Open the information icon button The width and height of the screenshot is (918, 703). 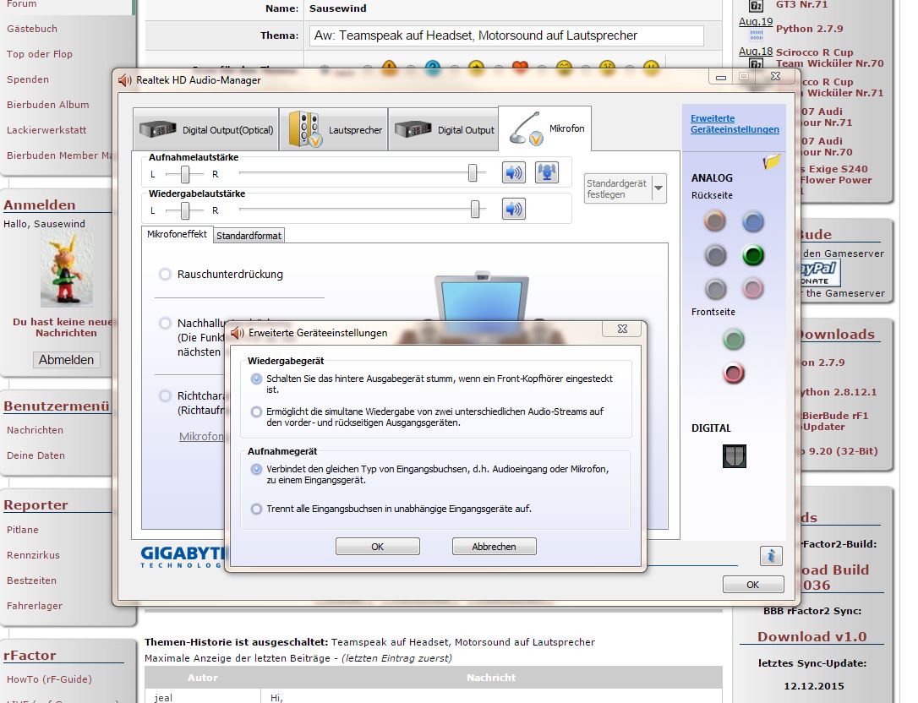point(770,555)
